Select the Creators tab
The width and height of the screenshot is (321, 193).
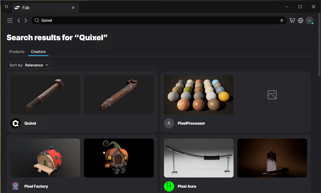[38, 52]
